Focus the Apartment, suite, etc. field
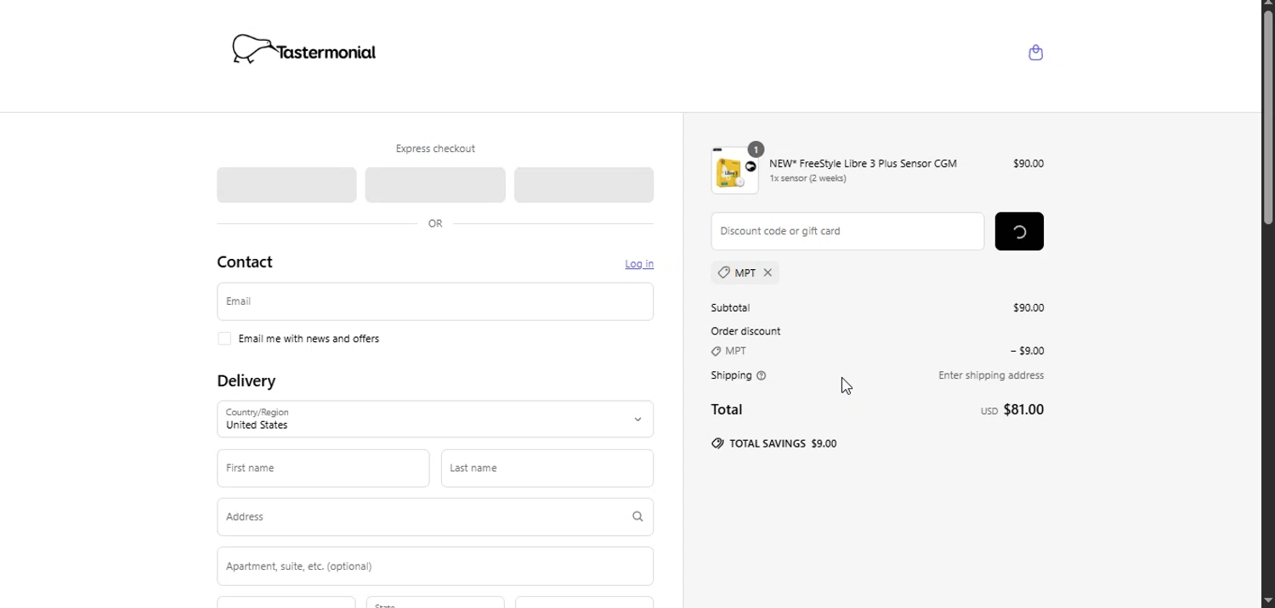The height and width of the screenshot is (608, 1275). click(435, 566)
